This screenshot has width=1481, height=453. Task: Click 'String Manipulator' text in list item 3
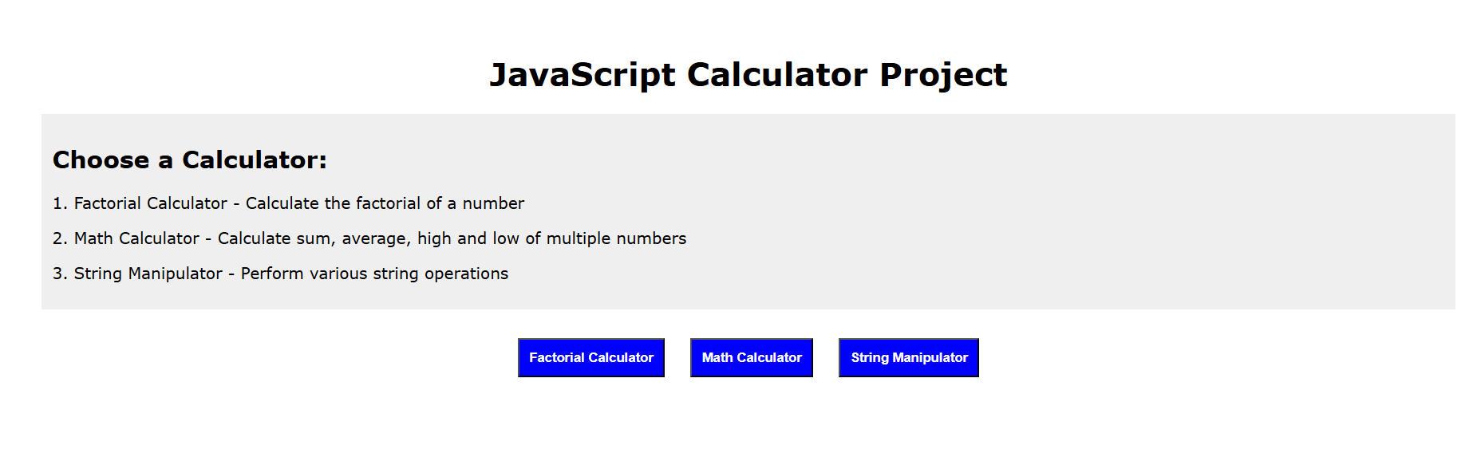tap(148, 274)
